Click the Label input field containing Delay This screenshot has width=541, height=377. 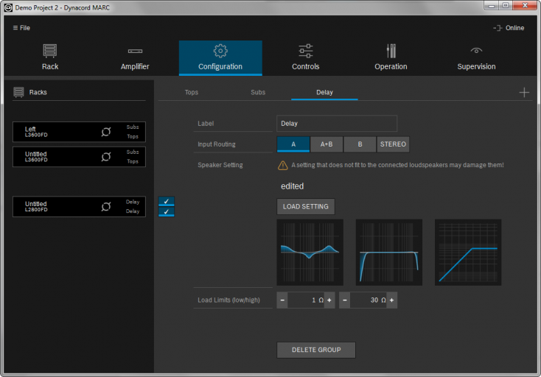[337, 124]
